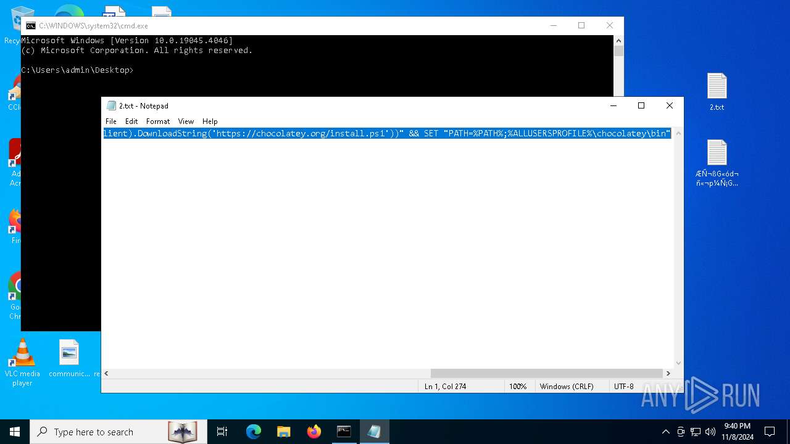
Task: Click the command prompt line in cmd
Action: point(77,70)
